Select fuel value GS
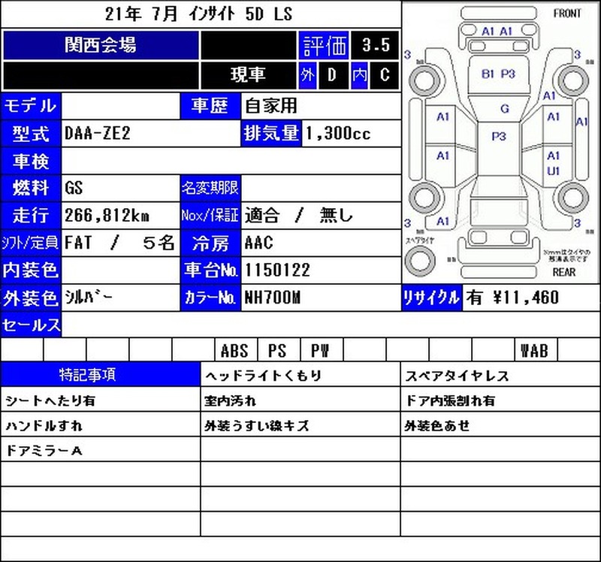601x562 pixels. (x=74, y=189)
